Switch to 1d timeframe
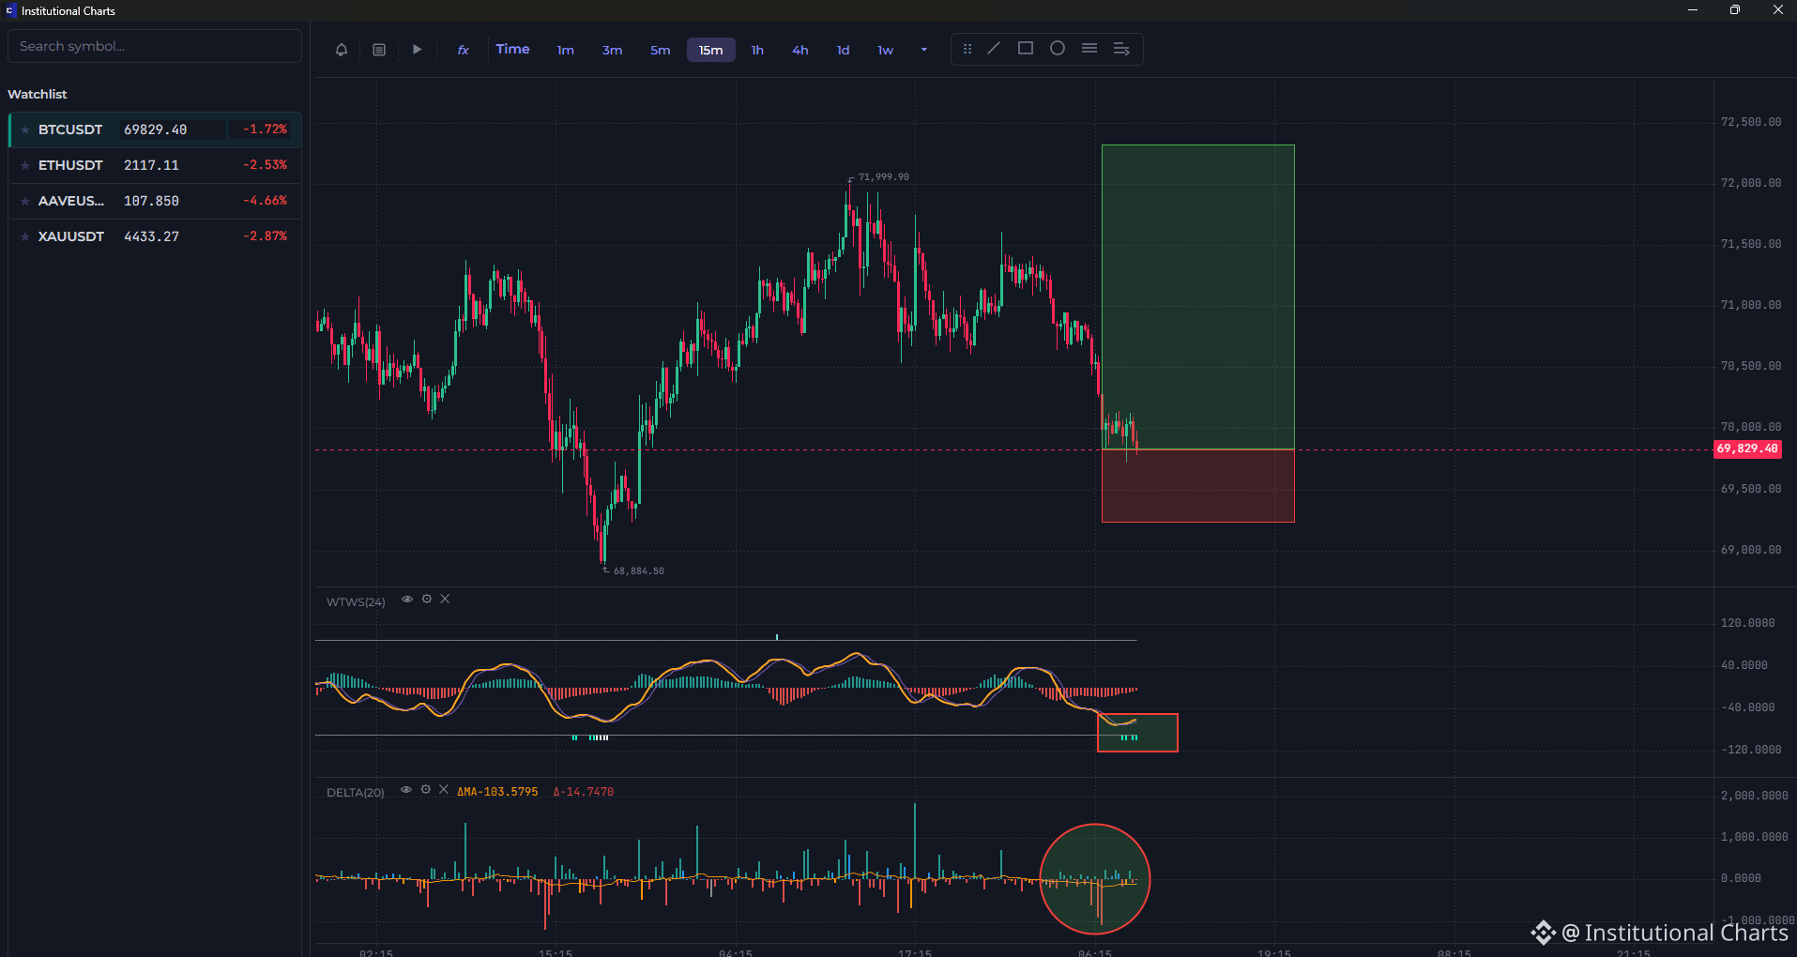This screenshot has width=1797, height=957. [x=843, y=50]
